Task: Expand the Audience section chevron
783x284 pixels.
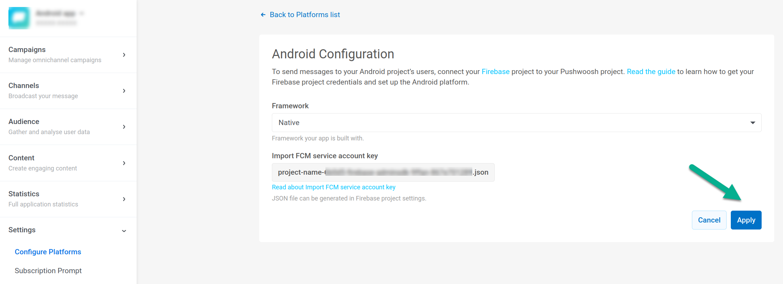Action: tap(124, 127)
